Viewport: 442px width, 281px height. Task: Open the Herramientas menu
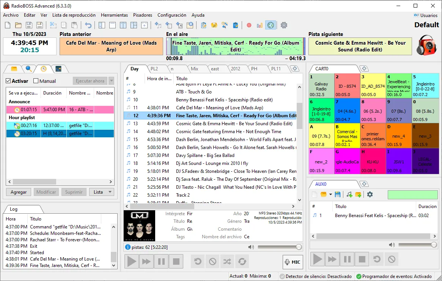coord(114,15)
